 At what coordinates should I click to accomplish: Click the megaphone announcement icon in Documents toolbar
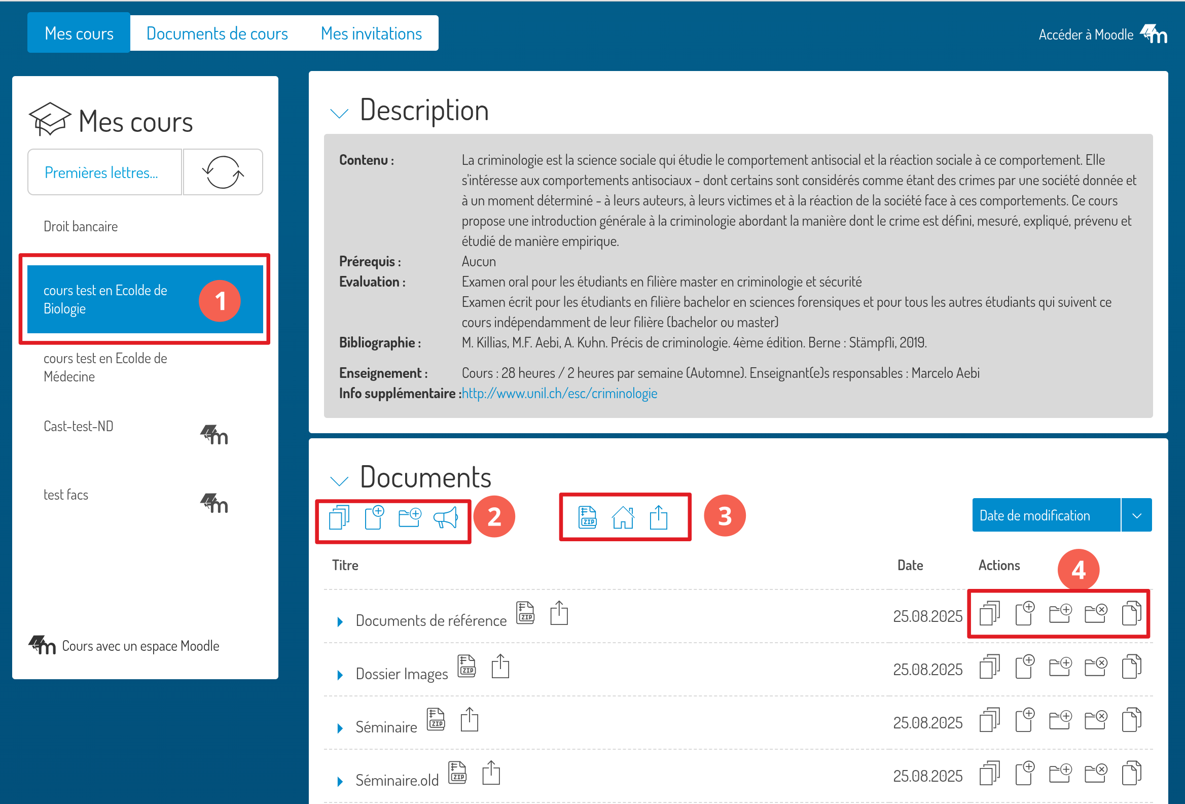point(445,518)
